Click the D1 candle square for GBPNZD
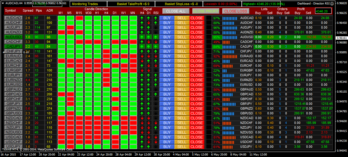The width and height of the screenshot is (348, 157). coord(115,109)
